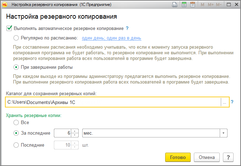The height and width of the screenshot is (166, 241).
Task: Select "Регулярно по расписанию" radio option
Action: pyautogui.click(x=16, y=38)
